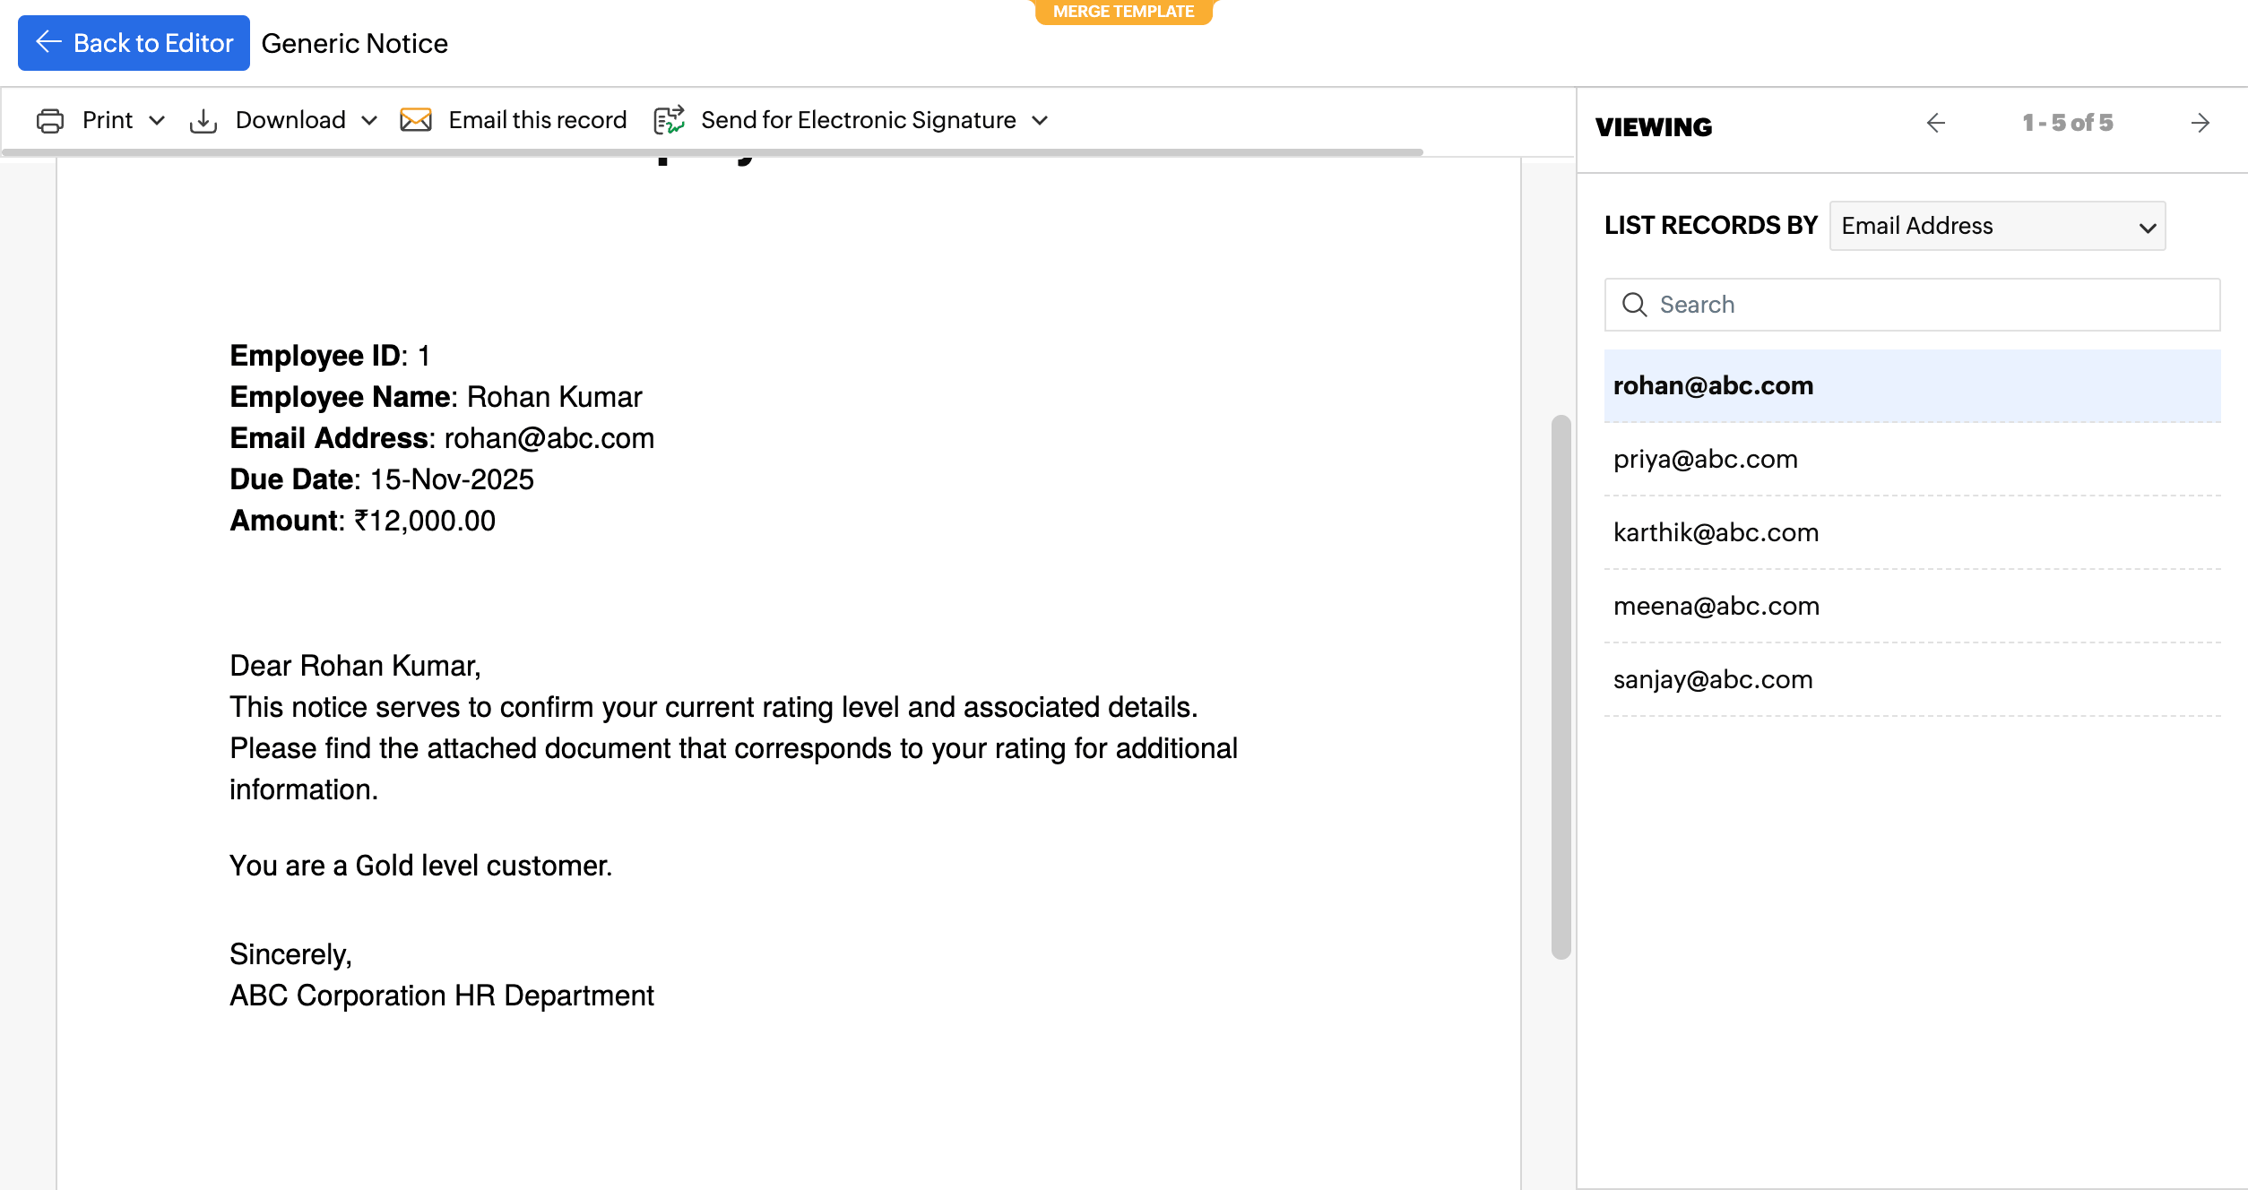Click the back arrow in Back to Editor
The width and height of the screenshot is (2248, 1190).
(x=48, y=42)
